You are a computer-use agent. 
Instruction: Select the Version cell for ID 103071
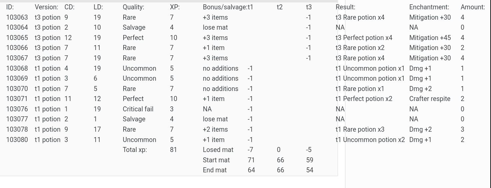(47, 99)
